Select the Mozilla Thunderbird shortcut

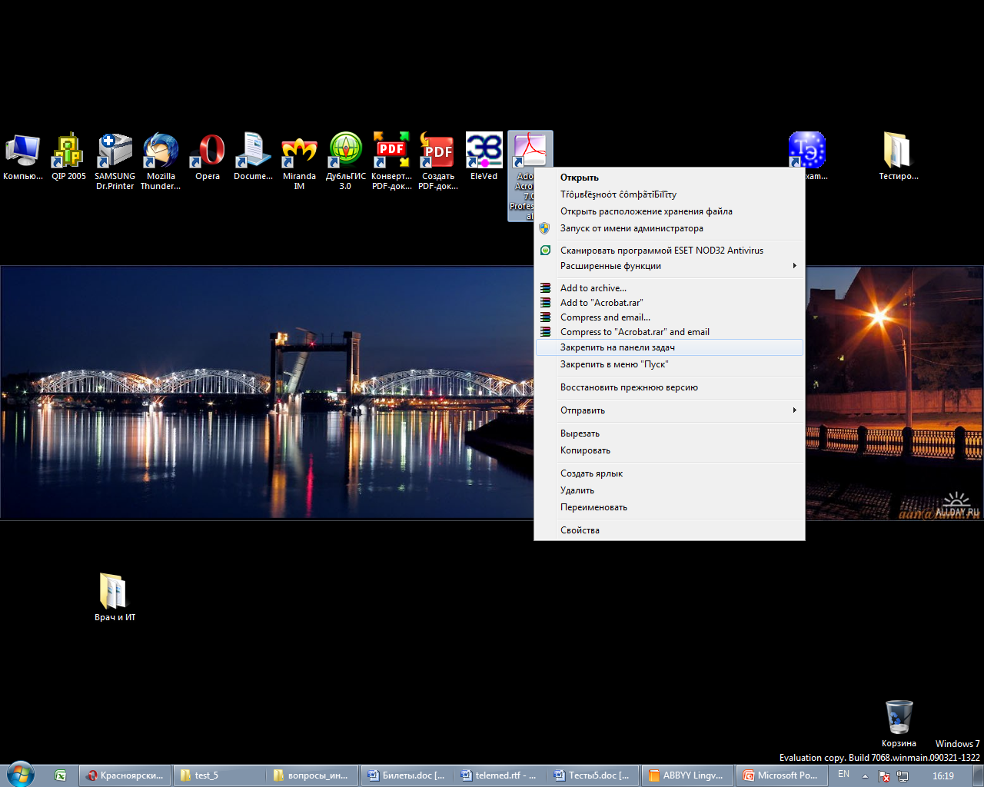(x=161, y=161)
